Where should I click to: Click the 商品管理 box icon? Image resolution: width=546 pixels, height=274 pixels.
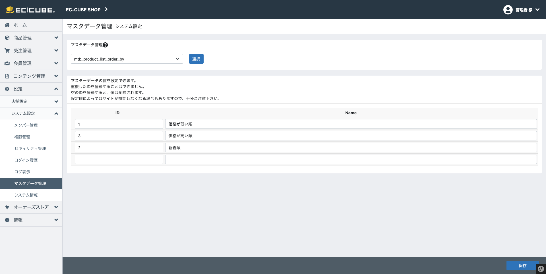coord(7,38)
